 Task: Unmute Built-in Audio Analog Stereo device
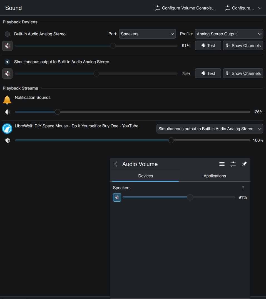point(7,46)
